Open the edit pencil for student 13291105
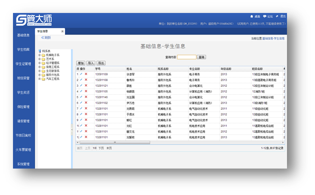315x195 pixels. [x=81, y=91]
